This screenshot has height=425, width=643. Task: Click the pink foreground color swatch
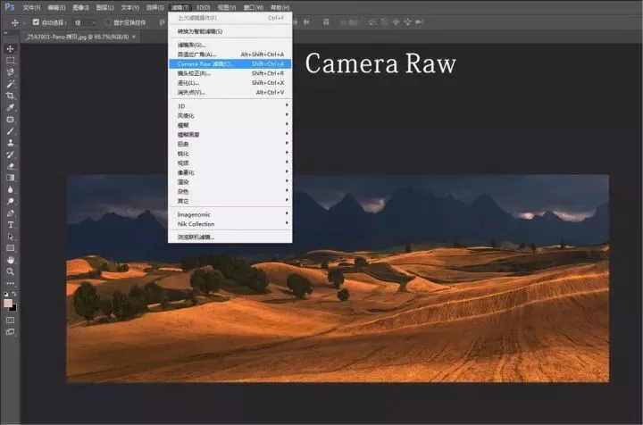point(8,303)
